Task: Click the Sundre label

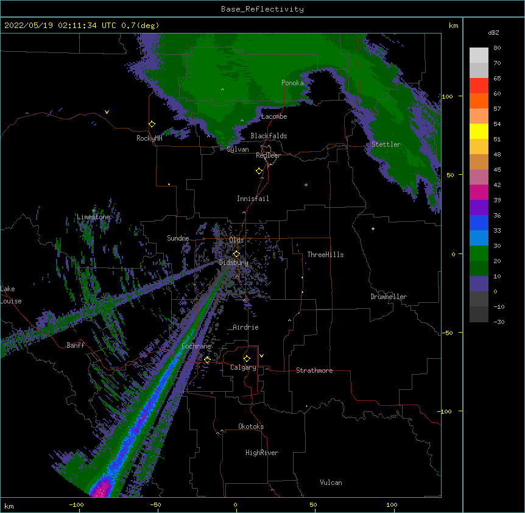Action: click(178, 238)
